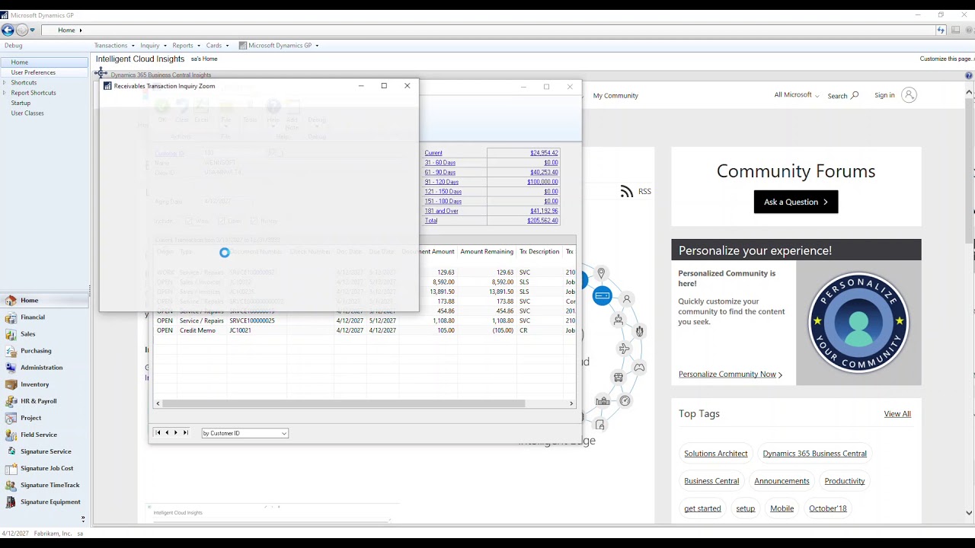
Task: Click the blue help question mark icon
Action: click(969, 75)
